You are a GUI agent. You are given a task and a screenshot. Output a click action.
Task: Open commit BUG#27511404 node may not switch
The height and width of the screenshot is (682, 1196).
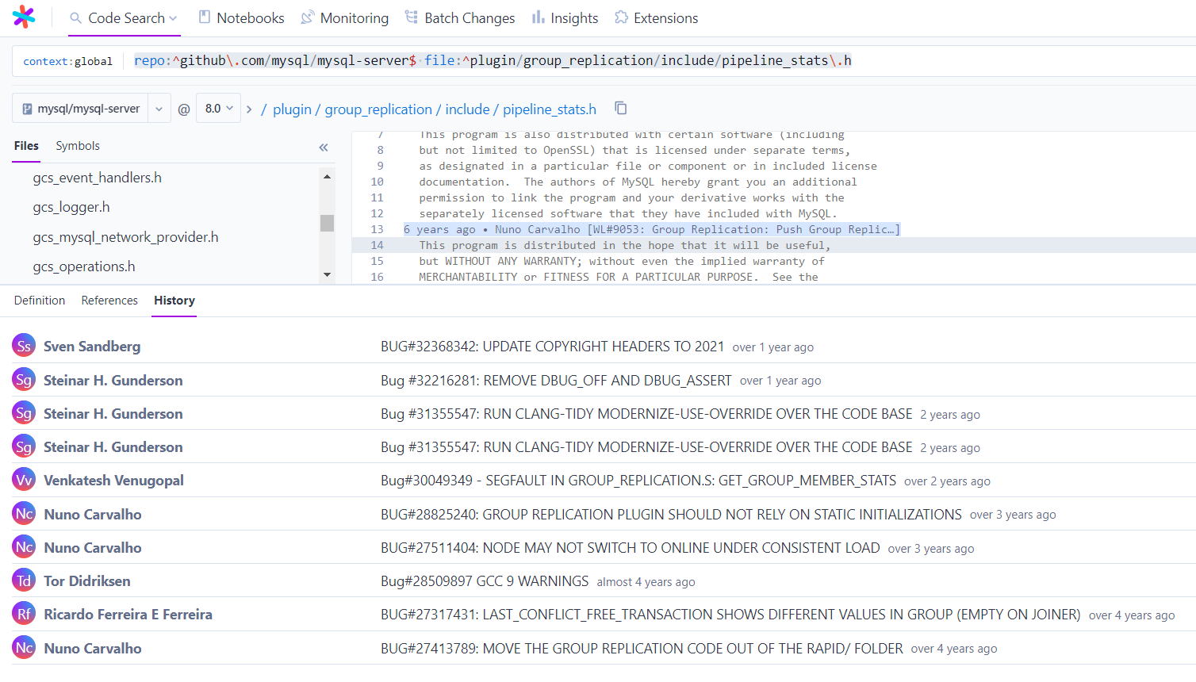[x=631, y=548]
